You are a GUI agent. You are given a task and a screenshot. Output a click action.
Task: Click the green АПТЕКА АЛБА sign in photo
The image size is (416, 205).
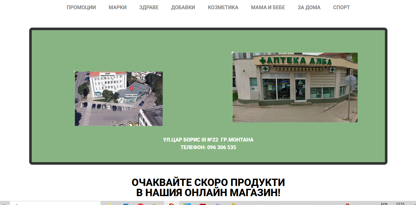[x=295, y=61]
